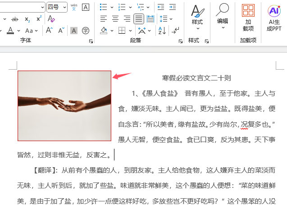Click the sort A-Z icon

tap(162, 31)
